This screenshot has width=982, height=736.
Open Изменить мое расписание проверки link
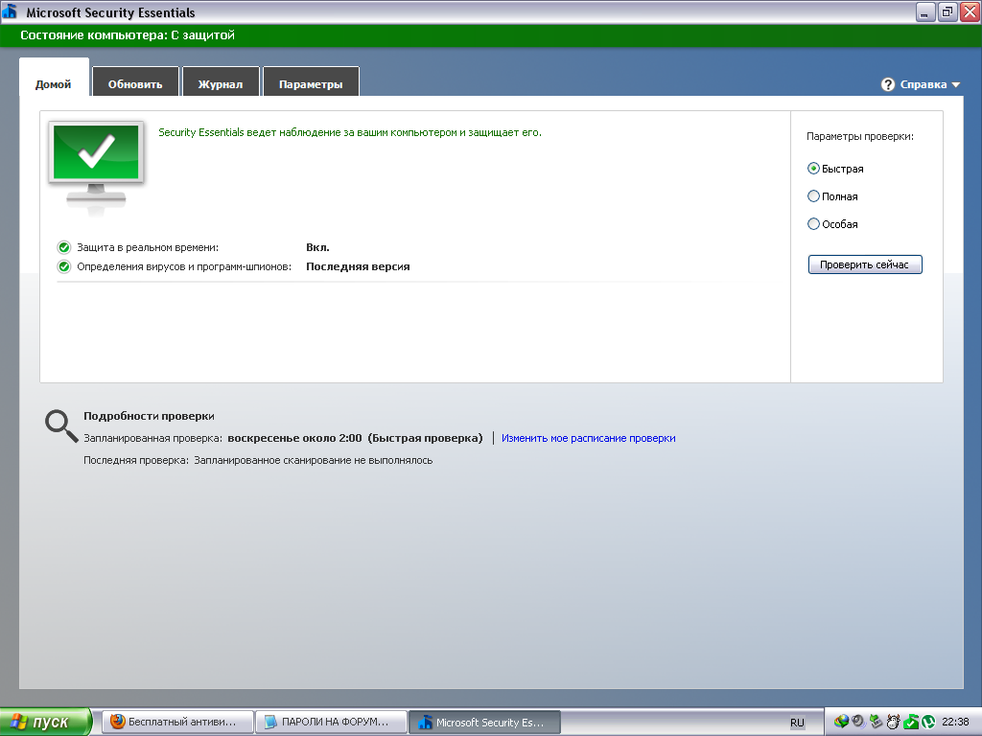click(x=588, y=438)
